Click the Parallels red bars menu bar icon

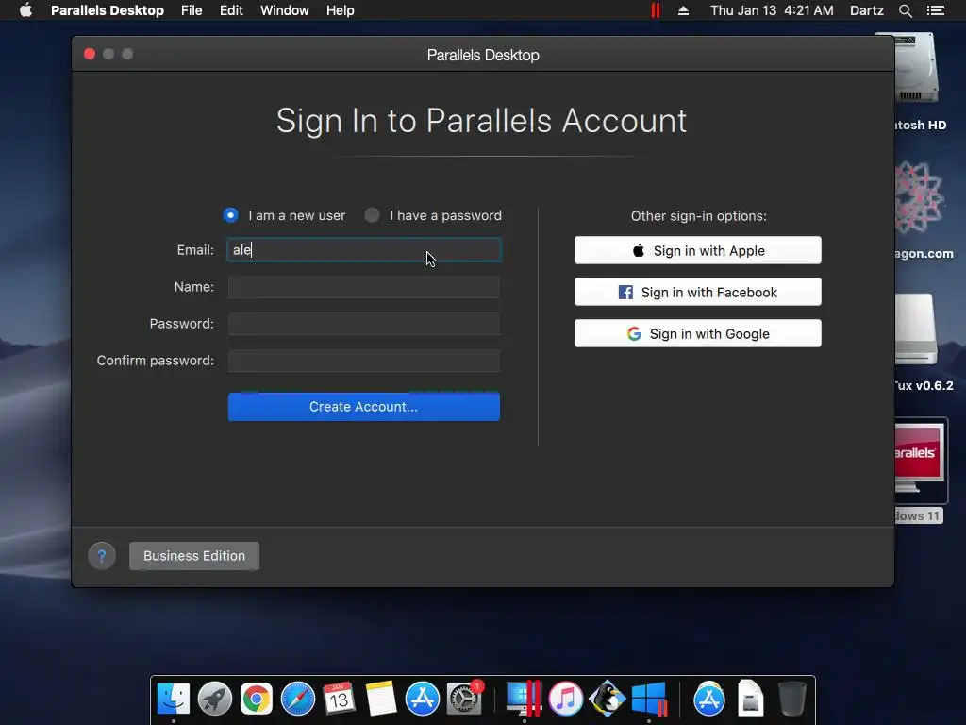[x=656, y=10]
